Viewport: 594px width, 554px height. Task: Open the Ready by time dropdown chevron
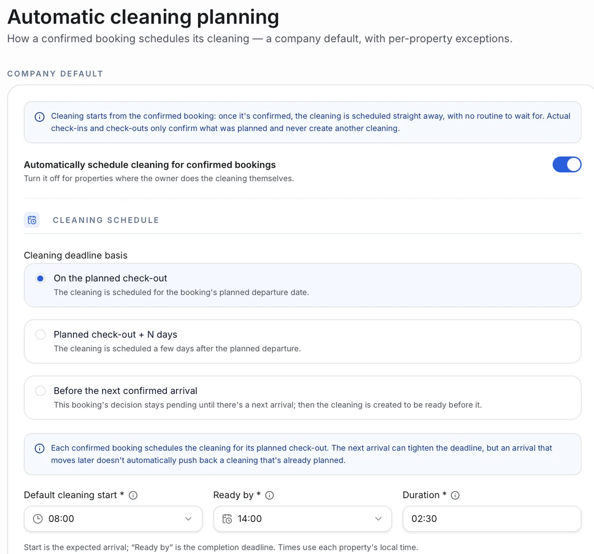pyautogui.click(x=378, y=519)
